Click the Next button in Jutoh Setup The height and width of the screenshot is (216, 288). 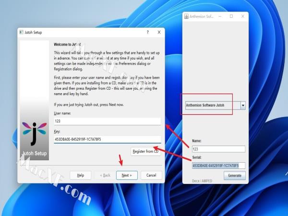tap(127, 175)
